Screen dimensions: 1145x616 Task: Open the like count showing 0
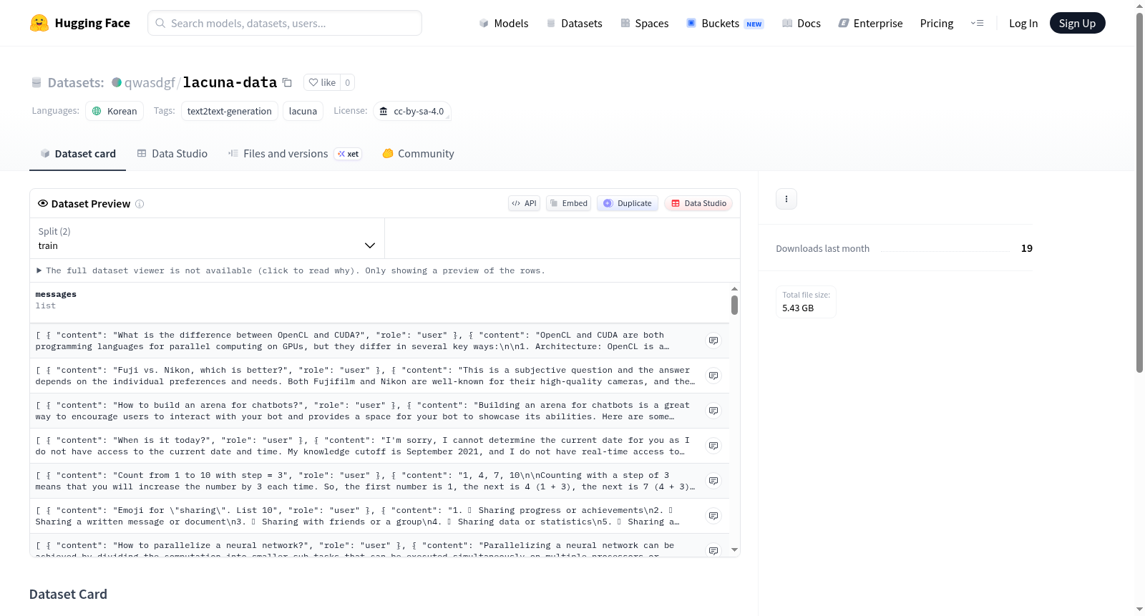click(x=348, y=82)
